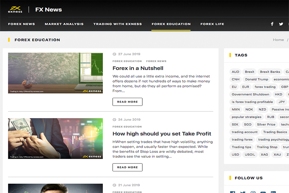Image resolution: width=289 pixels, height=193 pixels.
Task: Select the NZD tag
Action: (262, 110)
